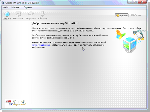Close the VirtualBox Manager window
The width and height of the screenshot is (150, 112).
[x=142, y=2]
